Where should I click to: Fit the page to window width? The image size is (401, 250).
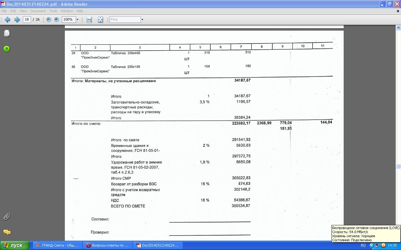(x=89, y=19)
